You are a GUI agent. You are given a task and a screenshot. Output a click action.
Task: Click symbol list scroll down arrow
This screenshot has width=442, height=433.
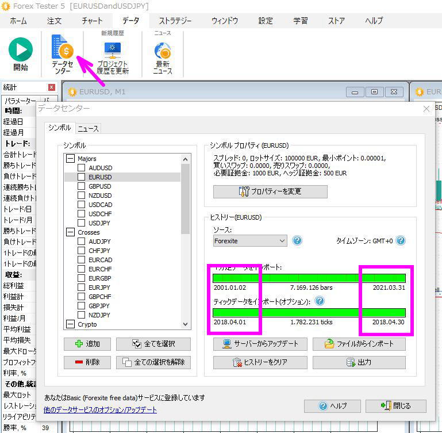185,324
